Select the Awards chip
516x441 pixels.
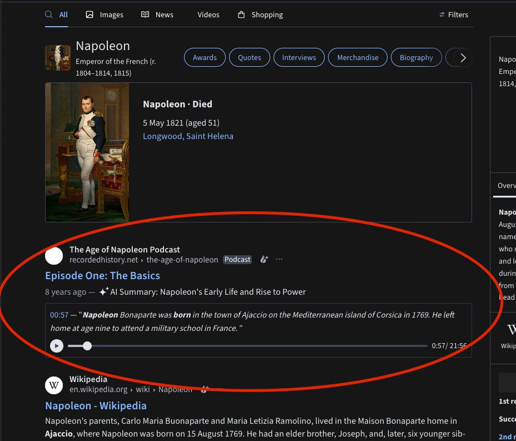pos(205,57)
